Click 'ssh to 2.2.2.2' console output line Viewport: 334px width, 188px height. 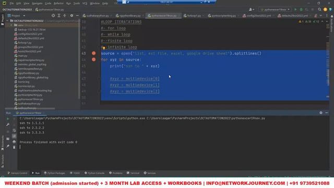coord(32,127)
